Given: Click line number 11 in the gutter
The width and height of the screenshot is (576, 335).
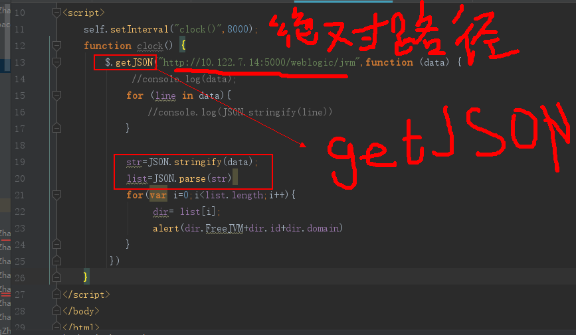Looking at the screenshot, I should pos(20,29).
